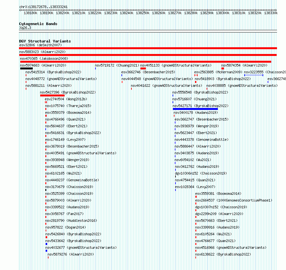Open nsv5716607 (Chuang2021) label
Screen dimensions: 286x270
pyautogui.click(x=194, y=99)
